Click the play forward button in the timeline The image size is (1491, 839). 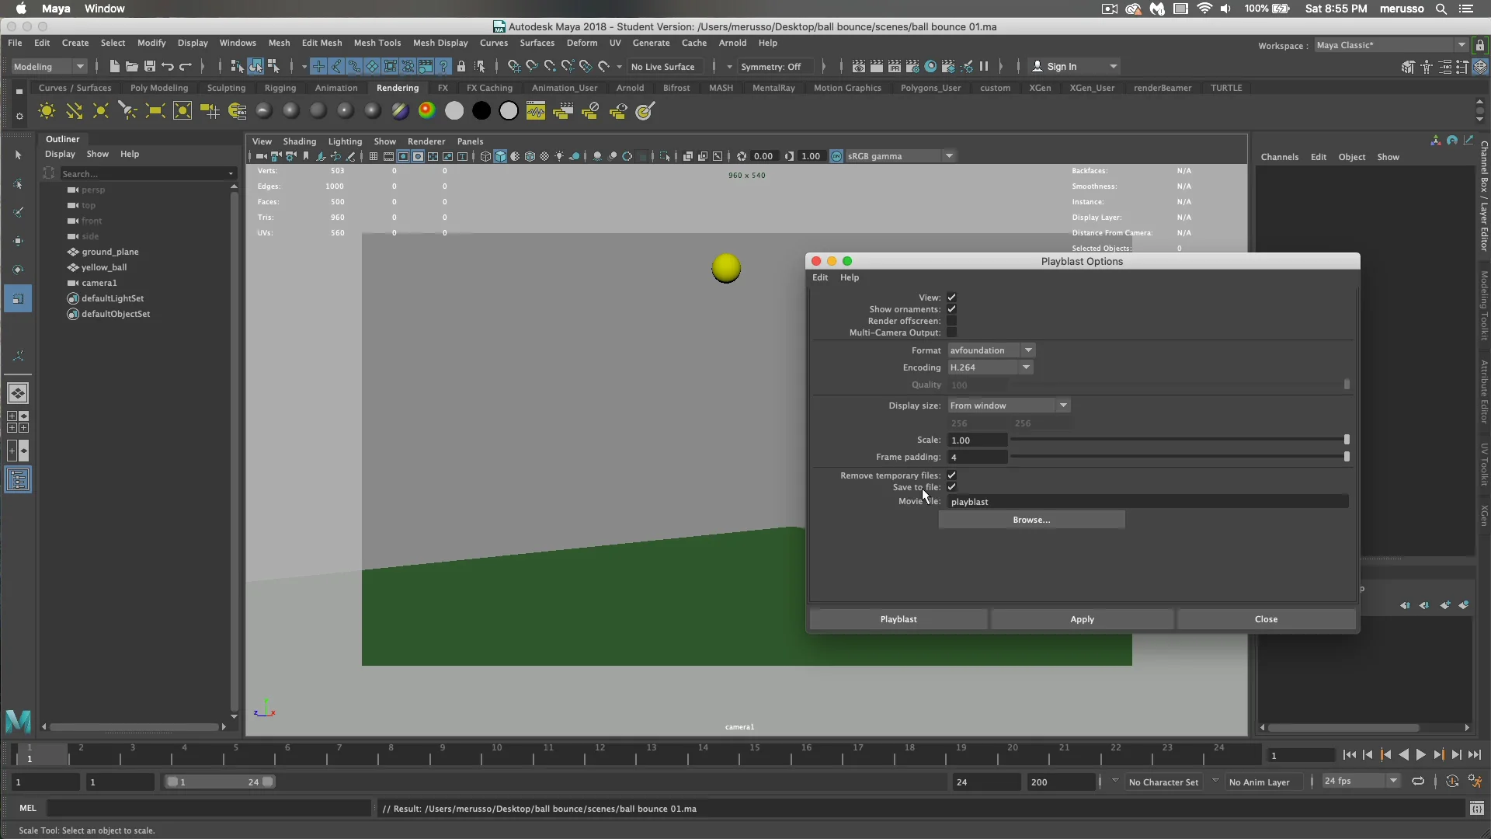pos(1421,754)
